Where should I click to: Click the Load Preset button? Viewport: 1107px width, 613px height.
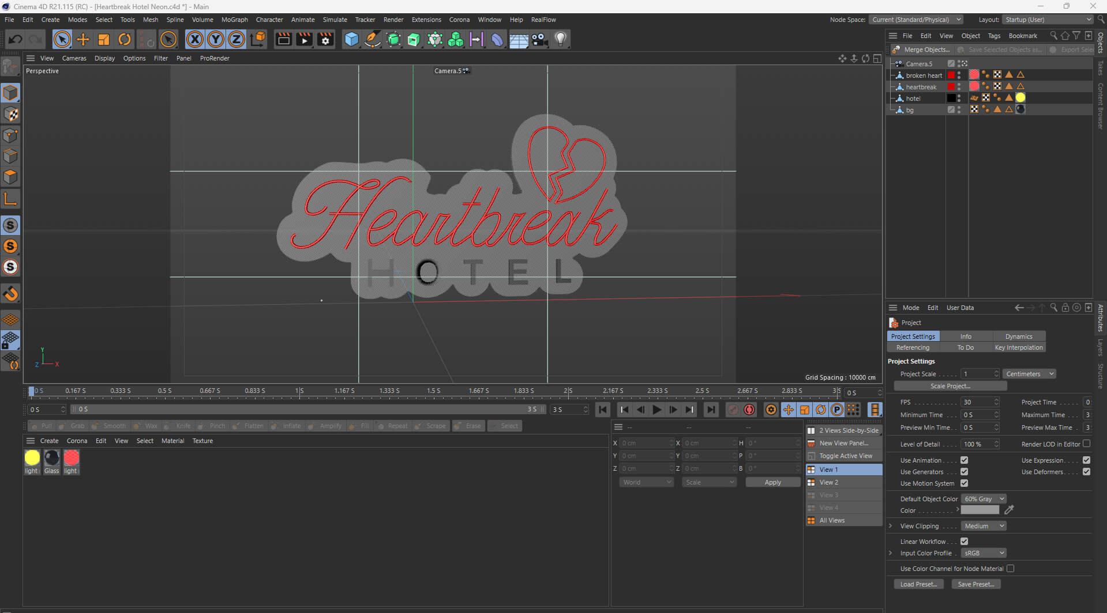(918, 584)
